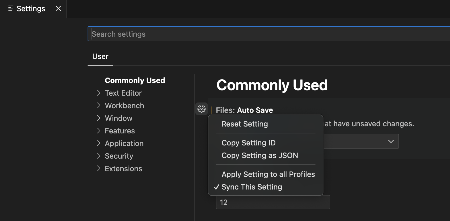
Task: Select Copy Setting ID menu entry
Action: (x=248, y=143)
